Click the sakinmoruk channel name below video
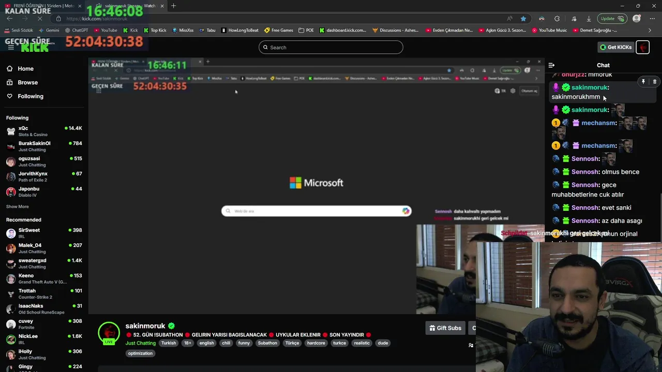 coord(145,326)
